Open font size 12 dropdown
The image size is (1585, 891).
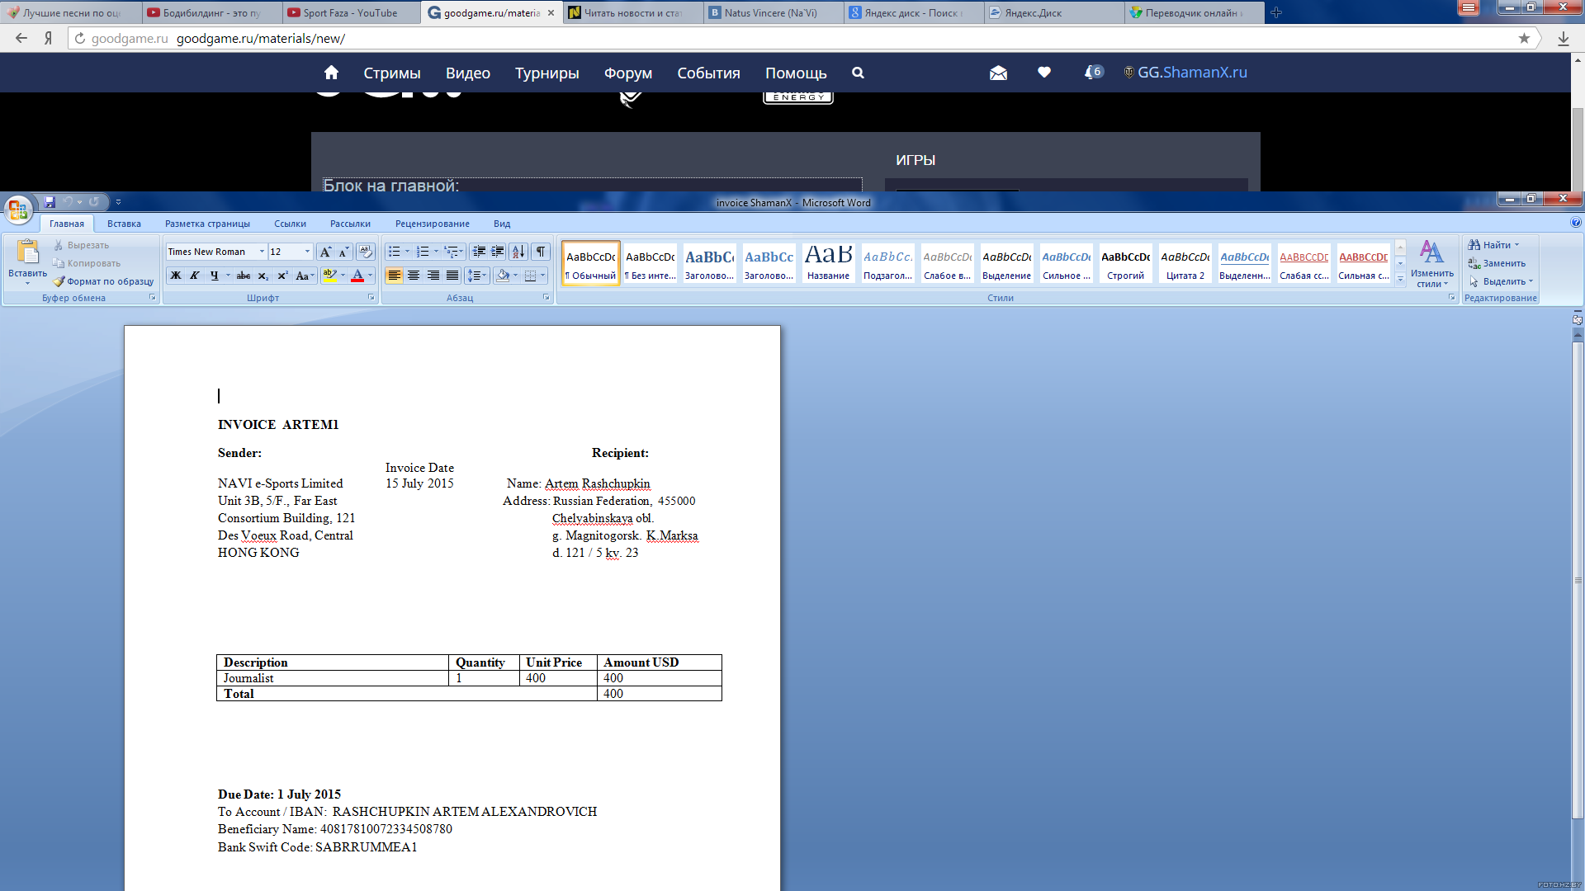(307, 252)
